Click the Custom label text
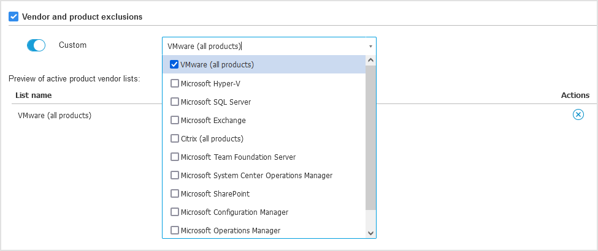 (72, 45)
